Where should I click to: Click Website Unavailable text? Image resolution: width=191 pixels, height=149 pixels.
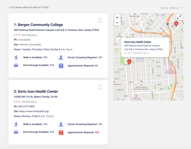click(x=30, y=44)
